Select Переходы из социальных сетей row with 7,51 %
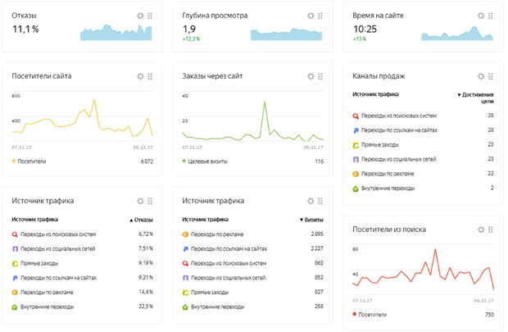The width and height of the screenshot is (508, 332). pos(82,249)
